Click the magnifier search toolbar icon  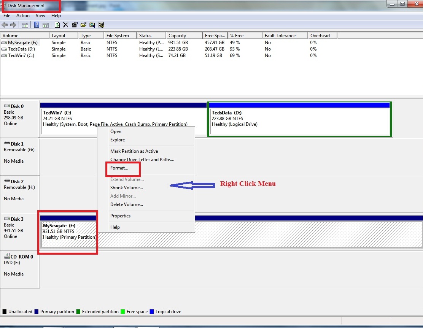coord(92,25)
